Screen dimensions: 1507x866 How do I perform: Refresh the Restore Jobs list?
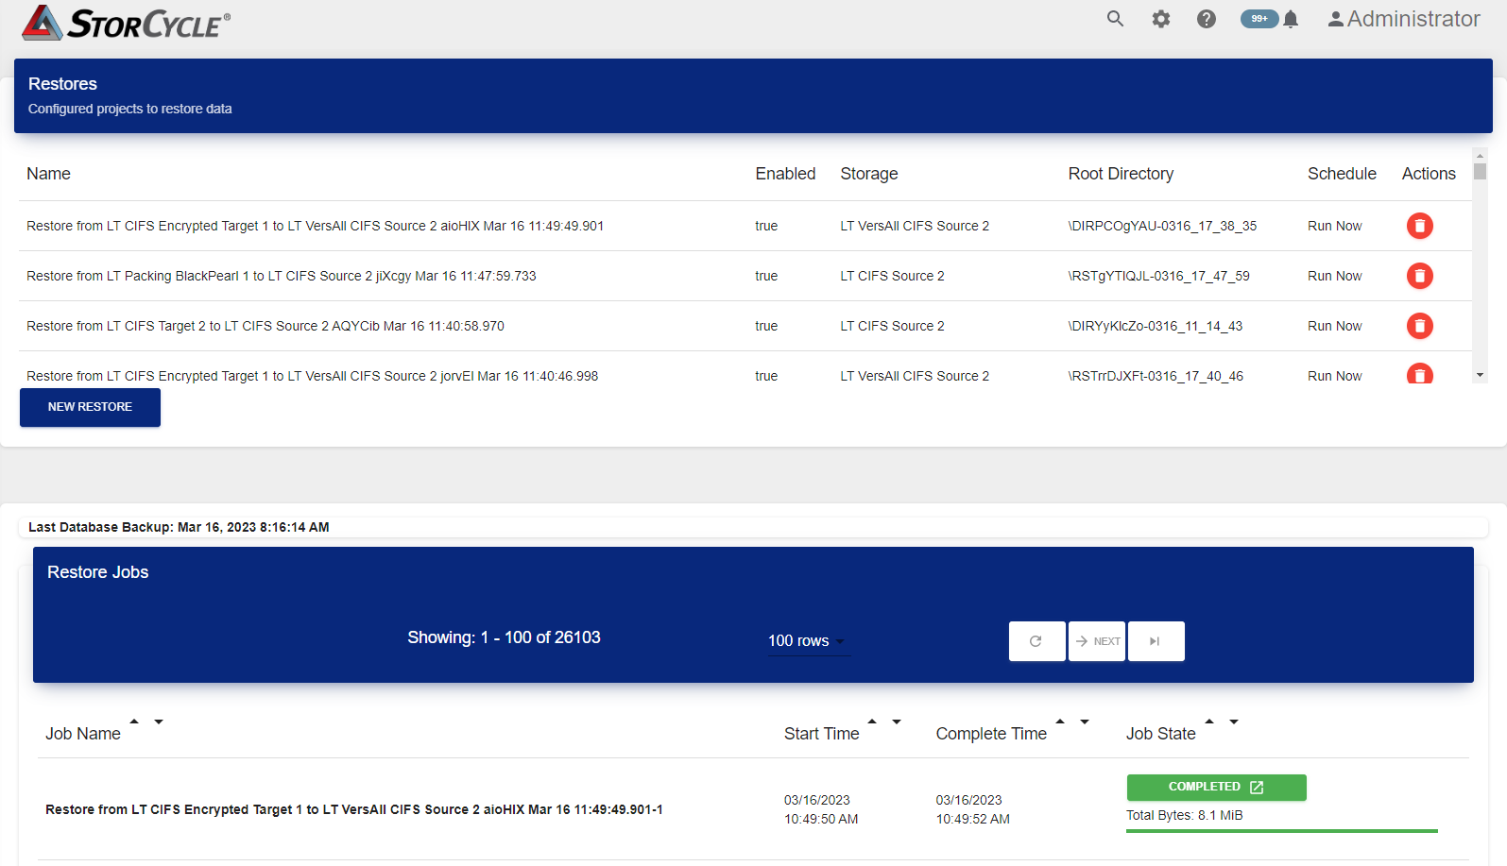click(x=1036, y=641)
